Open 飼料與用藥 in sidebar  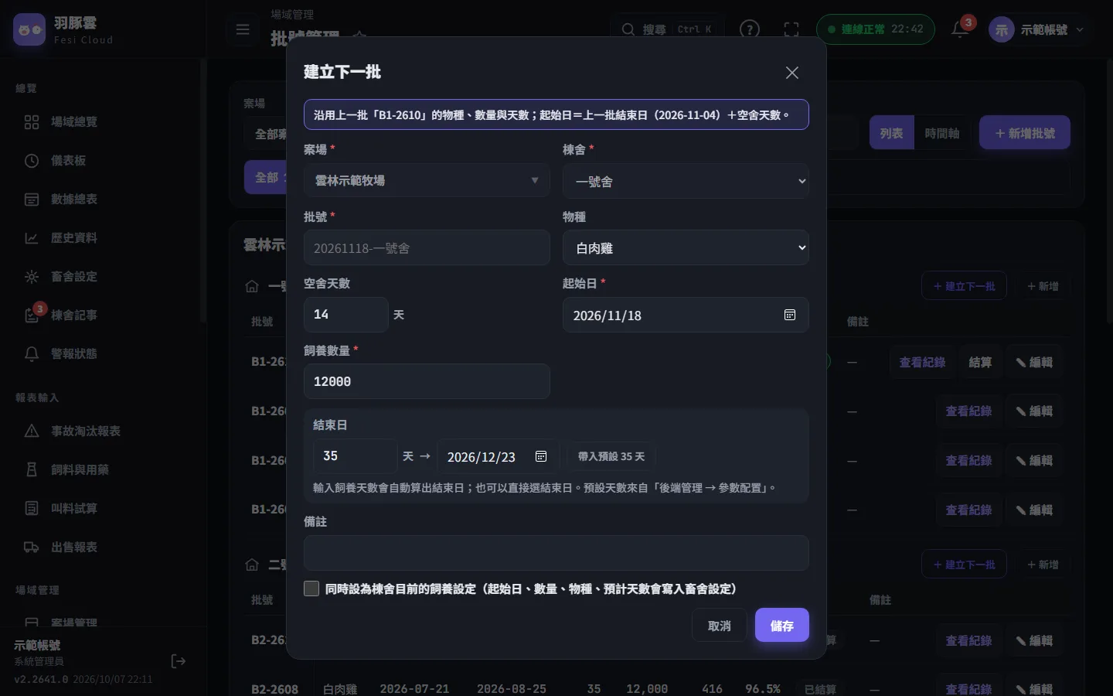click(x=101, y=470)
